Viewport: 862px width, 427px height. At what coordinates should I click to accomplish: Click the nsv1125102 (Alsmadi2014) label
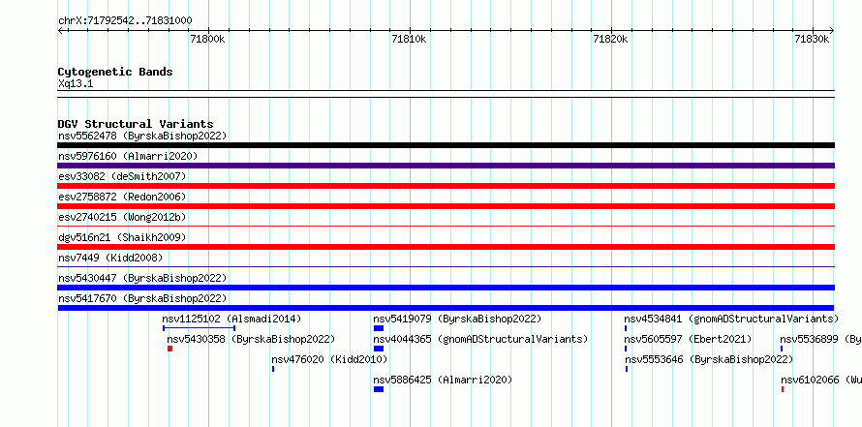[231, 319]
